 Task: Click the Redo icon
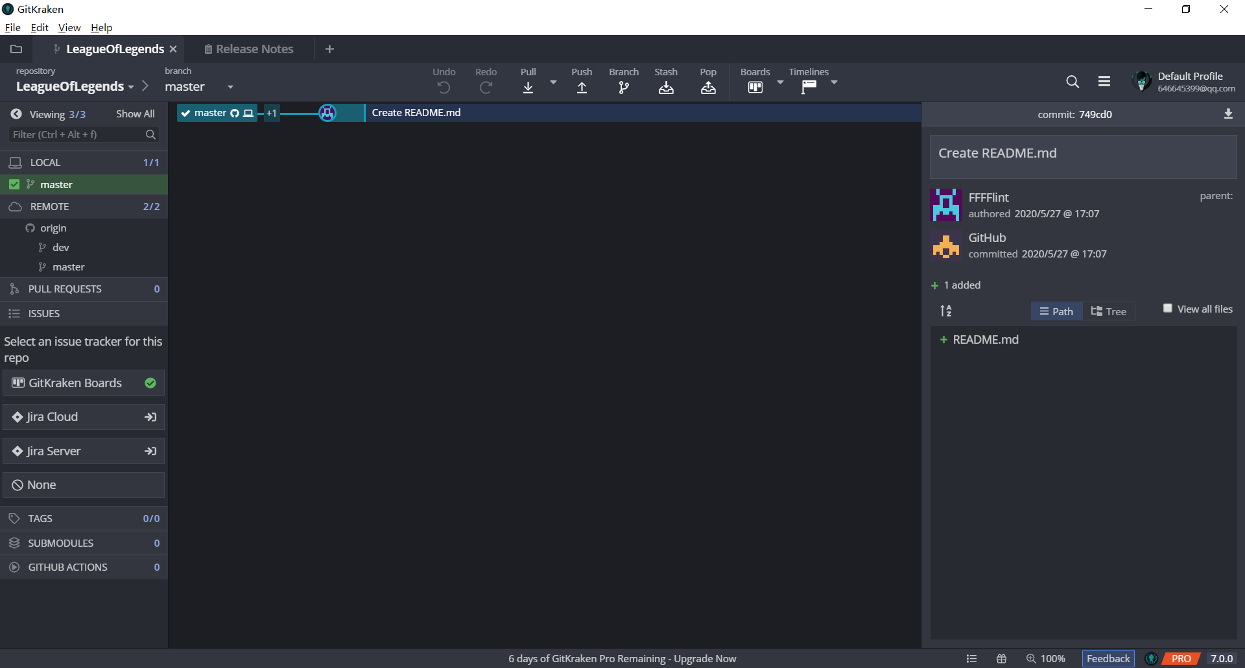coord(486,88)
